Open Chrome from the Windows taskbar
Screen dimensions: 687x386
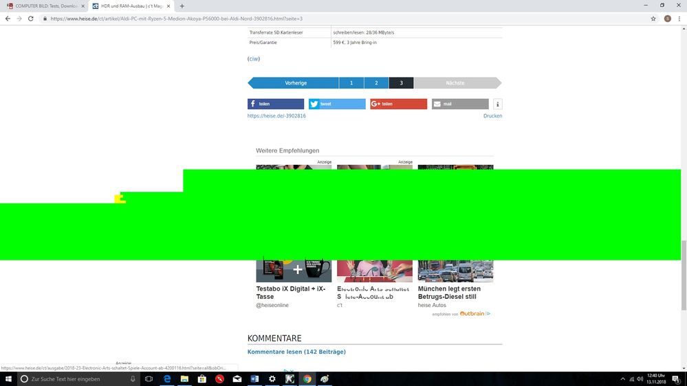[307, 378]
